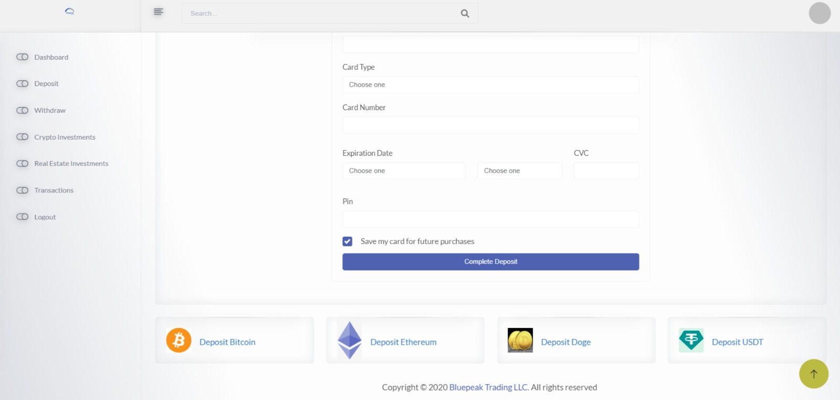Click the hamburger menu icon in header
The width and height of the screenshot is (840, 400).
tap(158, 12)
